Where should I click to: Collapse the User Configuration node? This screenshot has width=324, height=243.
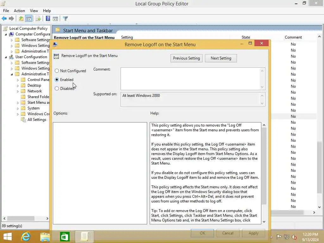[x=6, y=57]
